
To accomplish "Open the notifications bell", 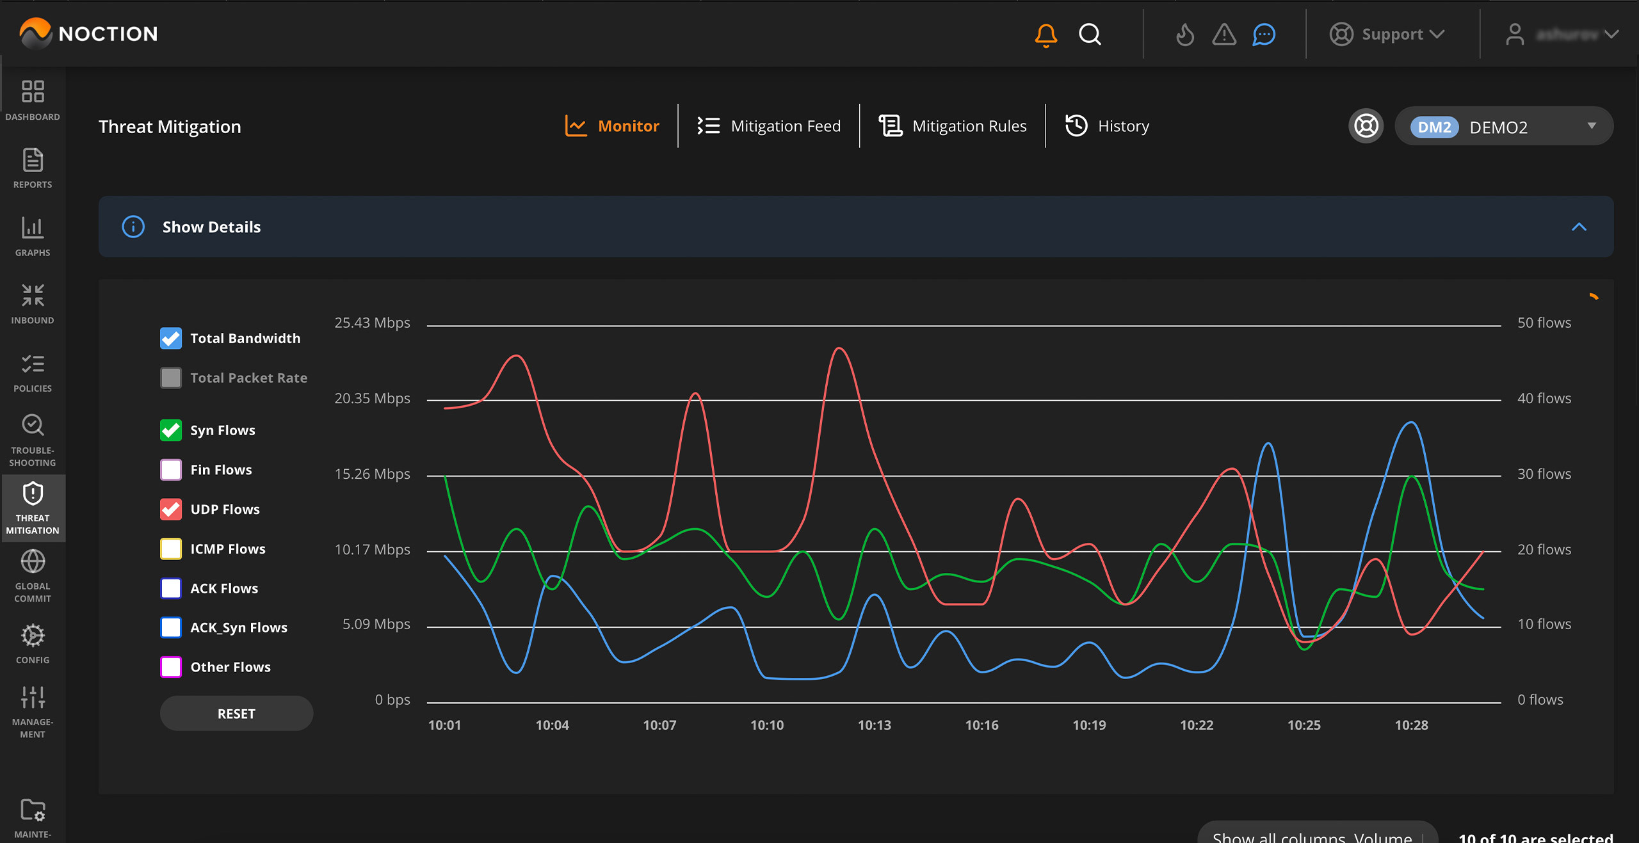I will tap(1046, 35).
